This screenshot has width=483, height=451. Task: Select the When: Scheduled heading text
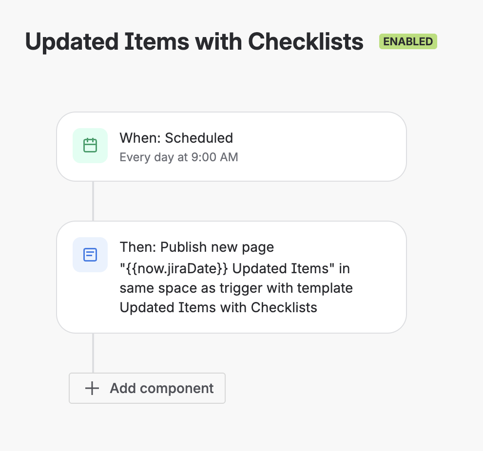pyautogui.click(x=176, y=138)
